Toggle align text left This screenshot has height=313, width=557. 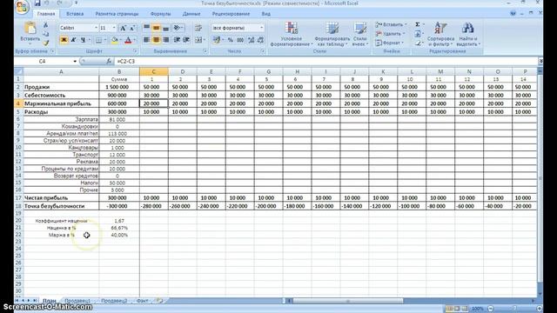click(146, 40)
